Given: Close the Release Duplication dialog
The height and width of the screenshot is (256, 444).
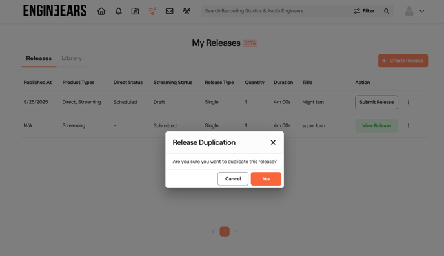Looking at the screenshot, I should [273, 142].
